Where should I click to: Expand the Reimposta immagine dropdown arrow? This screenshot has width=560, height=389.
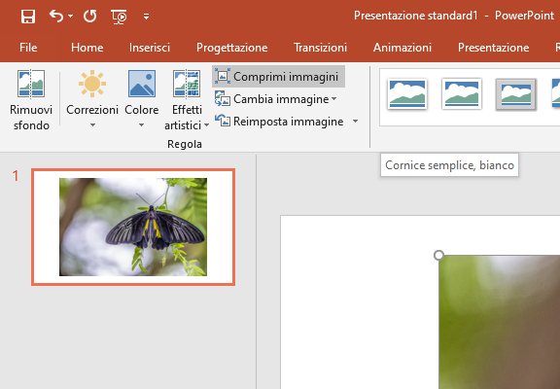pos(355,122)
